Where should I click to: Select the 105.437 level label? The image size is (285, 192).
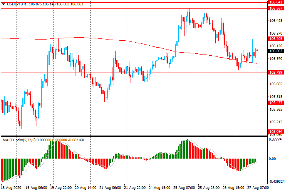(276, 103)
